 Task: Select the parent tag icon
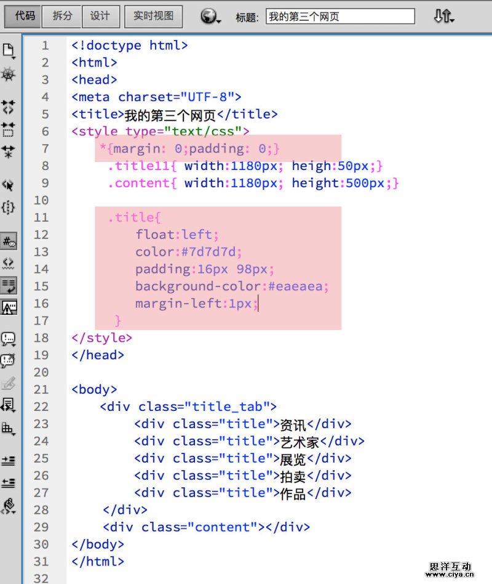click(x=9, y=184)
